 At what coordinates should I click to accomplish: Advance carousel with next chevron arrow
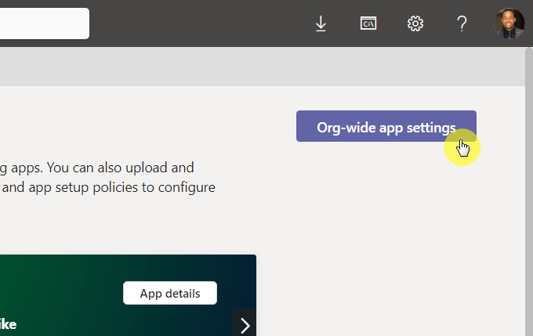[x=245, y=325]
